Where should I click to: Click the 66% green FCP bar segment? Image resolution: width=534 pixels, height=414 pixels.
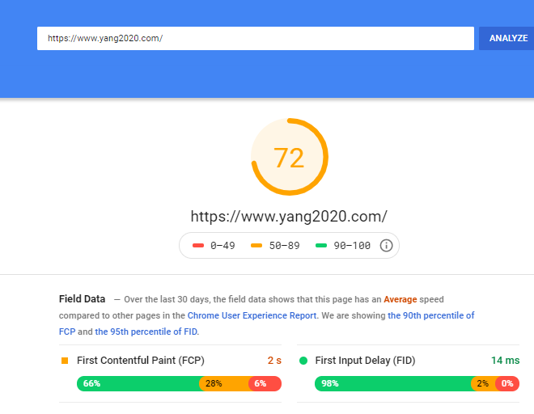[x=138, y=384]
